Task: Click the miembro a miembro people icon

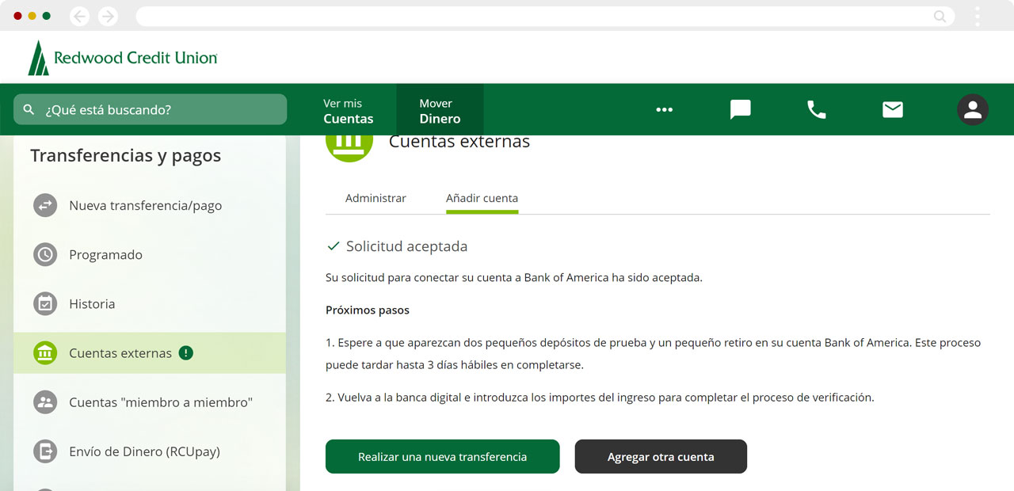Action: (x=45, y=402)
